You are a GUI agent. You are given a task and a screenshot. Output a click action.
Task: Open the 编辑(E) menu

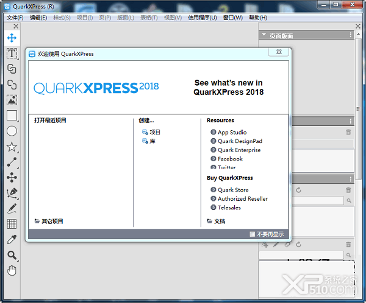pos(38,18)
